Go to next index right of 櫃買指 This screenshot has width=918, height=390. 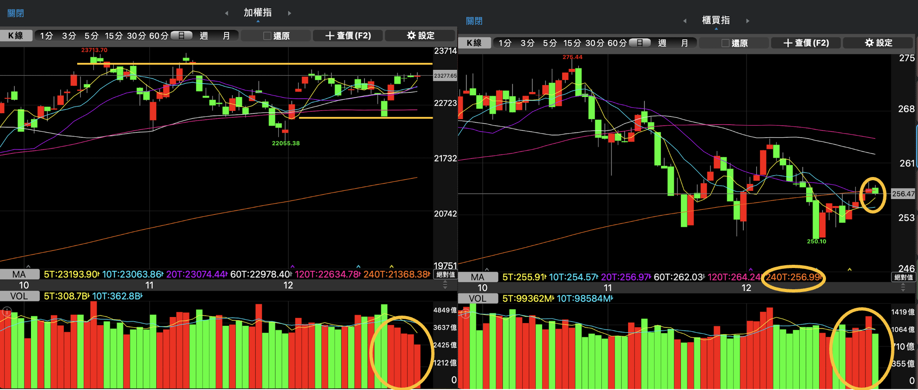click(747, 21)
